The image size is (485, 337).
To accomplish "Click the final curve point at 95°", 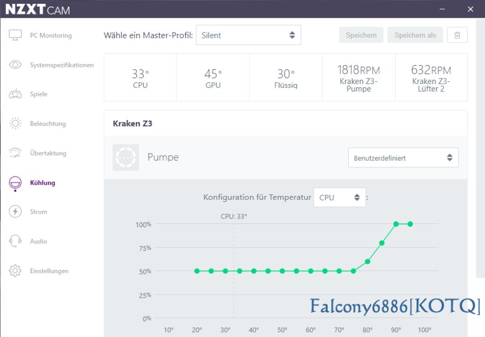I will coord(410,224).
